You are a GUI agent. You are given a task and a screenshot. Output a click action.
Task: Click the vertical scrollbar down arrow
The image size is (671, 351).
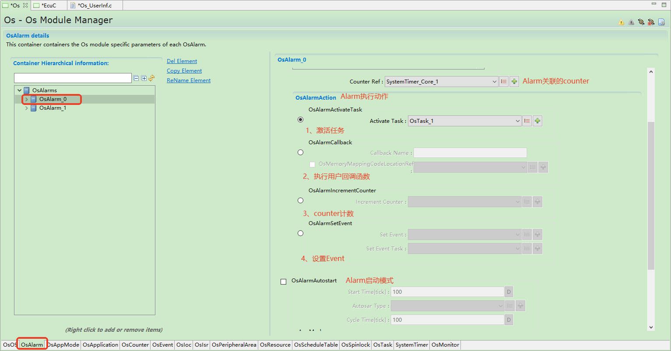coord(651,327)
